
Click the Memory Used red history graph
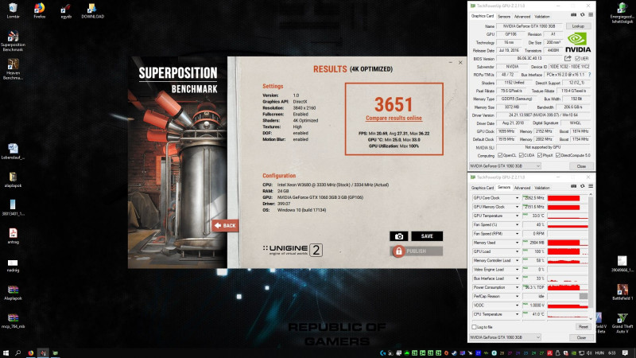pyautogui.click(x=568, y=243)
